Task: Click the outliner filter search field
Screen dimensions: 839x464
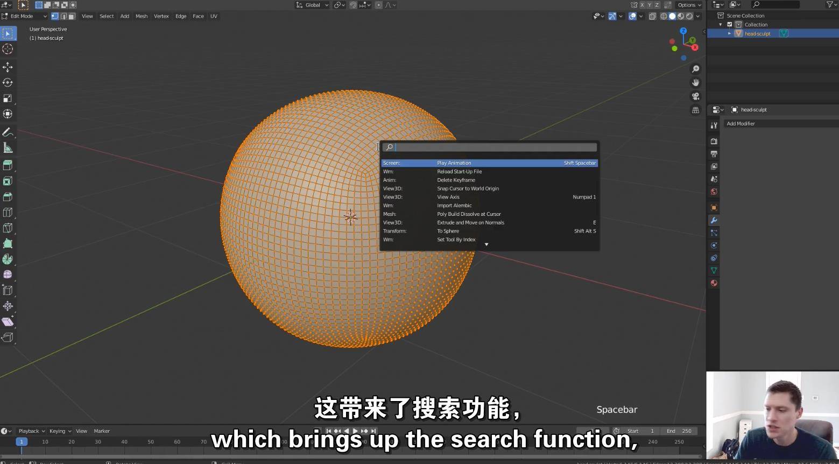Action: (775, 4)
